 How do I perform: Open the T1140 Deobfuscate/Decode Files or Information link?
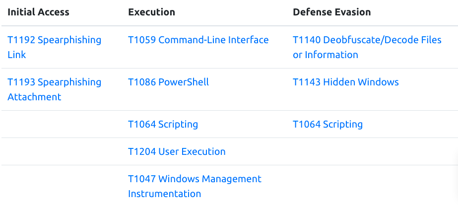coord(367,40)
